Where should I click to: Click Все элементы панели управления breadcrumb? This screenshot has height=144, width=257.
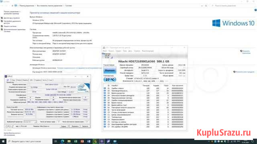click(50, 6)
